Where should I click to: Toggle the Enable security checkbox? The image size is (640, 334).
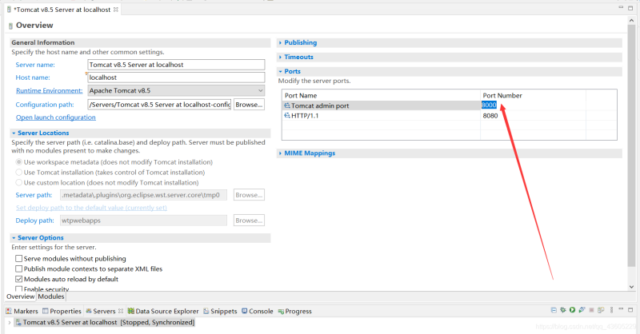(x=18, y=288)
